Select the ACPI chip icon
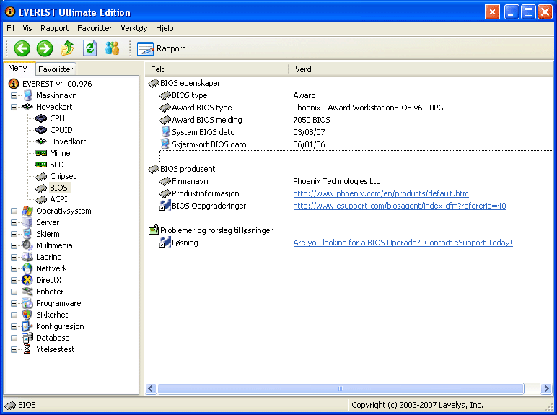The width and height of the screenshot is (557, 415). [x=41, y=199]
